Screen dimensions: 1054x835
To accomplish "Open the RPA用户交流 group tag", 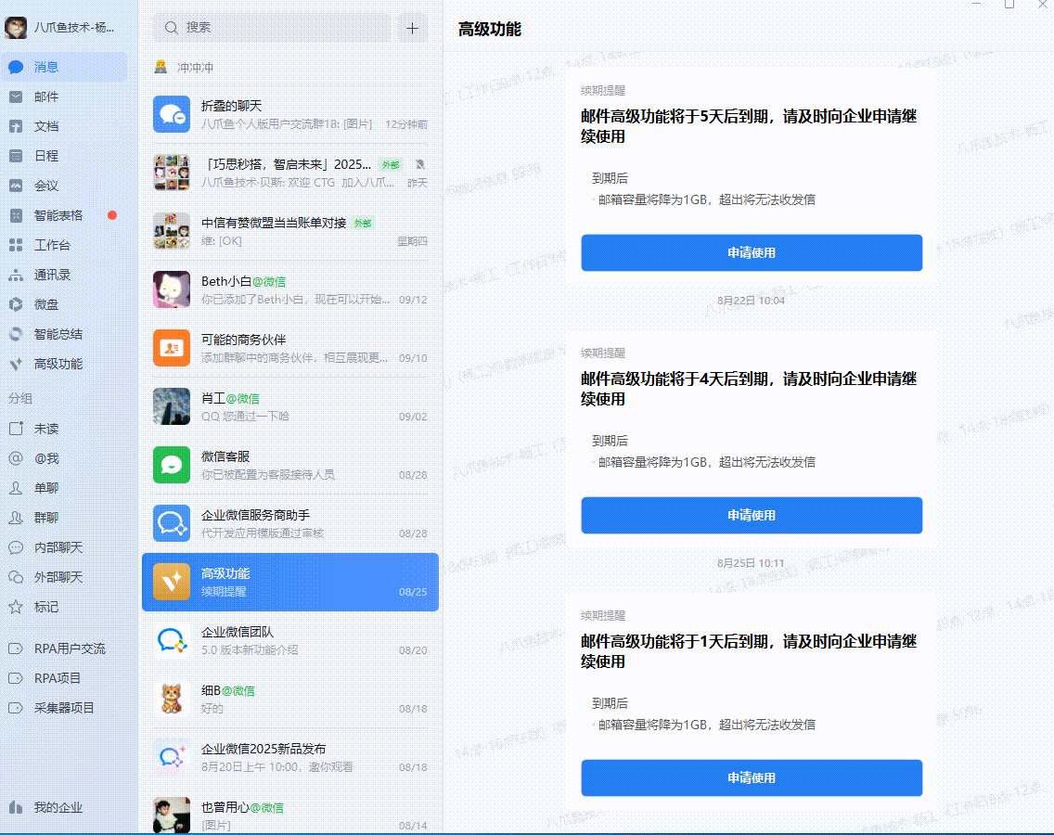I will click(x=64, y=649).
